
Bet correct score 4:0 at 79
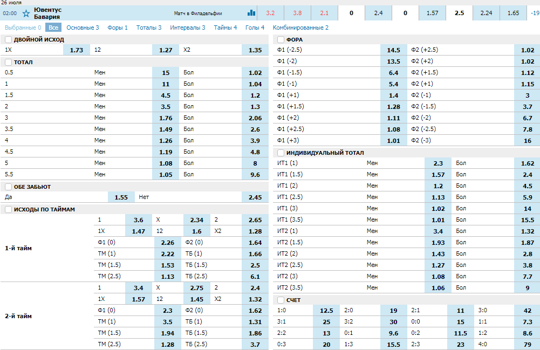(528, 345)
